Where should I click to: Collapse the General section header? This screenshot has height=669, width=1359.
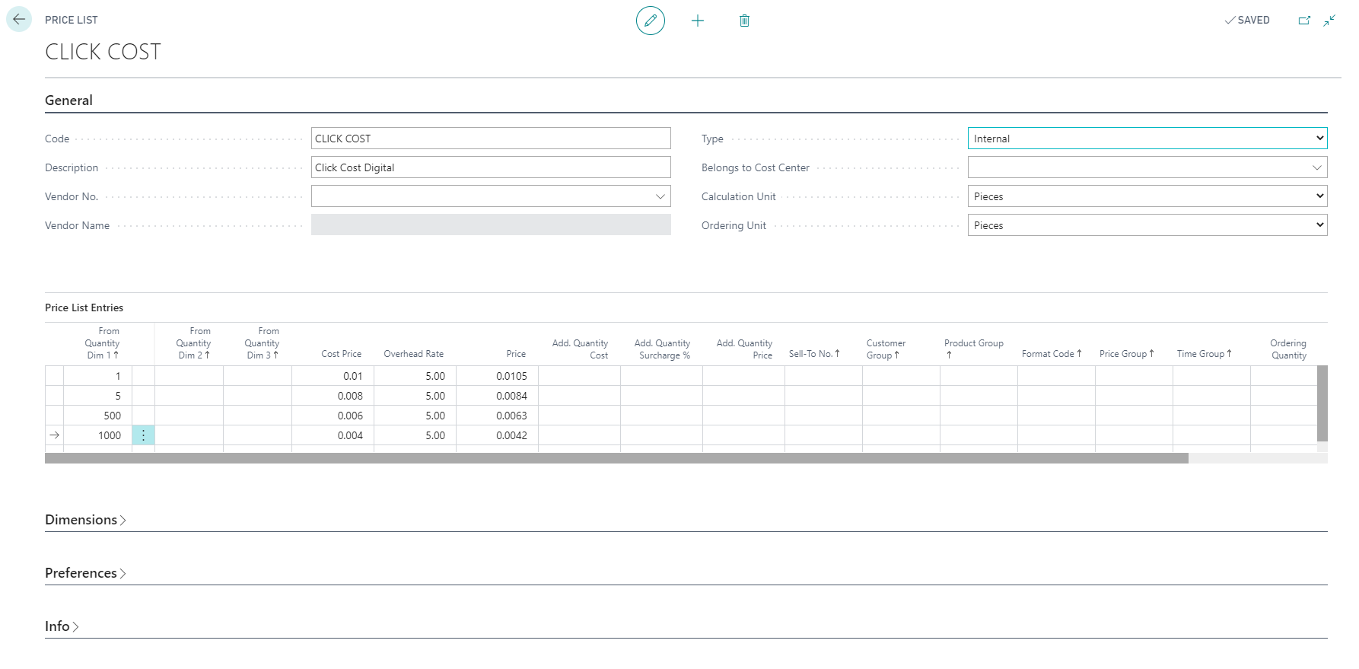coord(68,100)
